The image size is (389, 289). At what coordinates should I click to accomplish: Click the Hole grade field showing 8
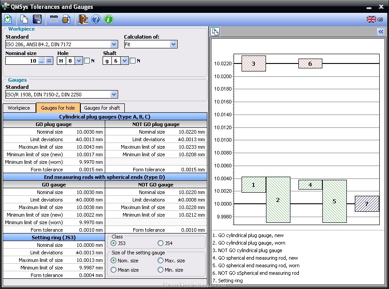70,61
